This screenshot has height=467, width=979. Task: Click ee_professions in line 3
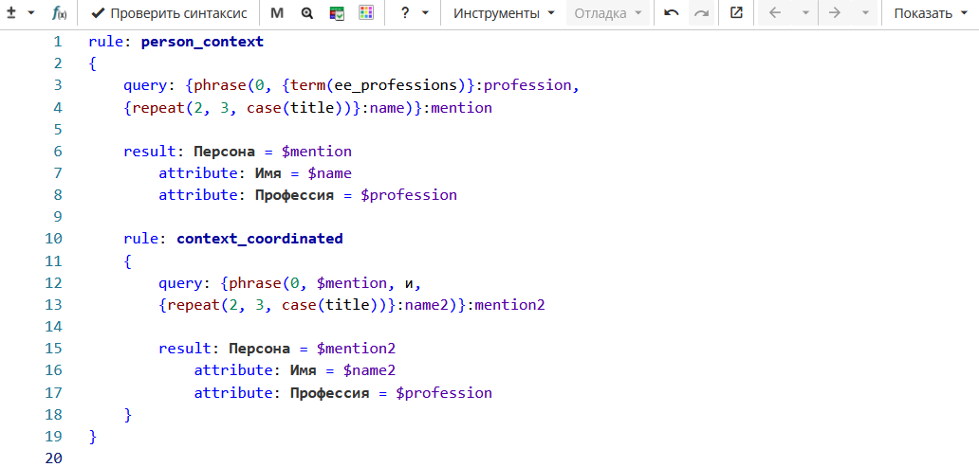coord(397,85)
